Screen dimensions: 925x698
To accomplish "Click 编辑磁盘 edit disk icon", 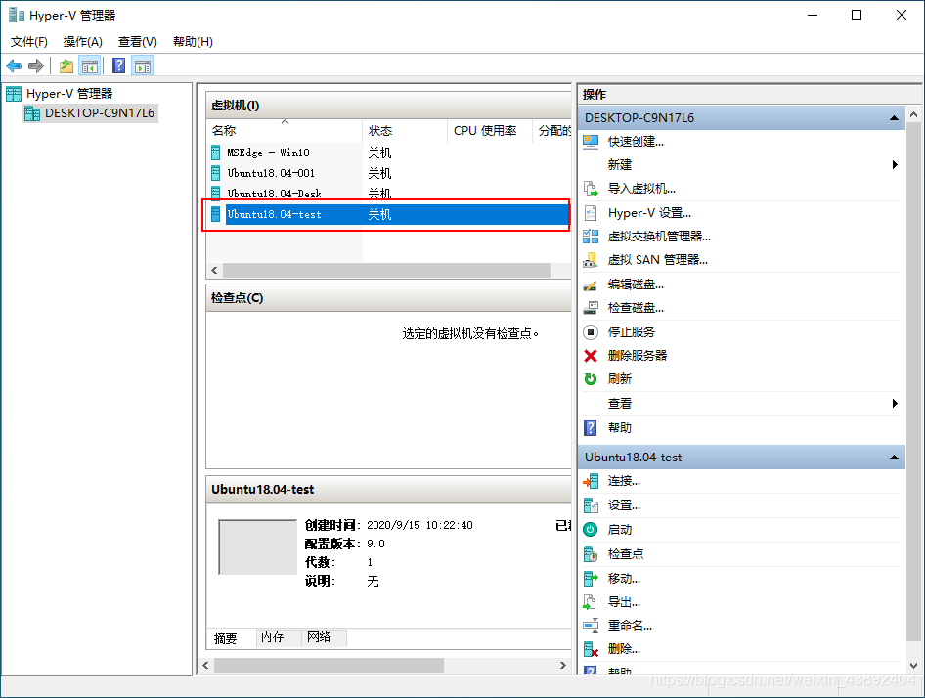I will 591,285.
